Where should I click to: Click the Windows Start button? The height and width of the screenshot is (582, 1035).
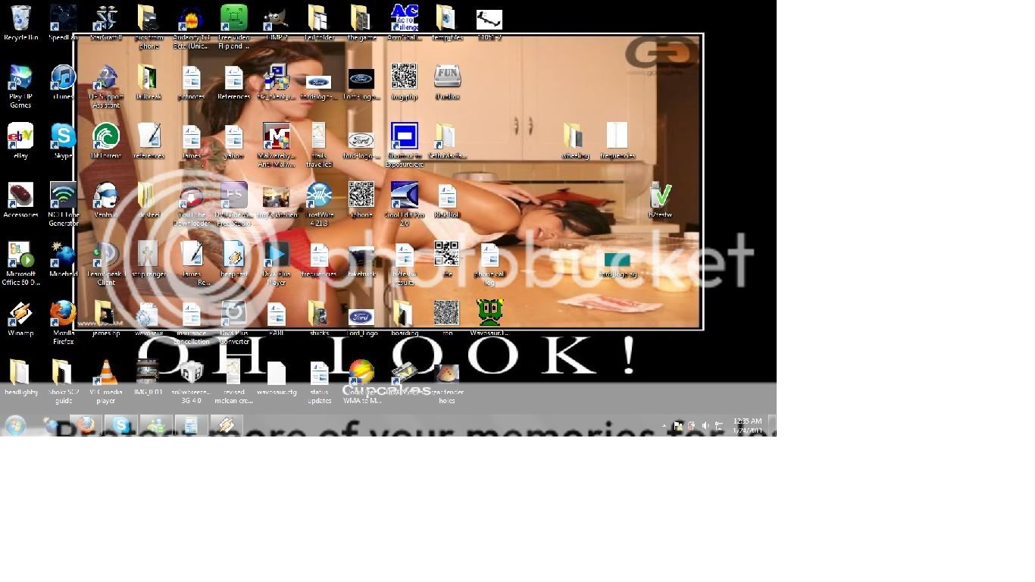coord(15,425)
